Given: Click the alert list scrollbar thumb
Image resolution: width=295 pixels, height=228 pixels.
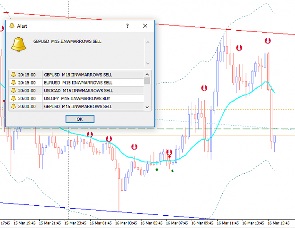Looking at the screenshot, I should click(x=147, y=81).
